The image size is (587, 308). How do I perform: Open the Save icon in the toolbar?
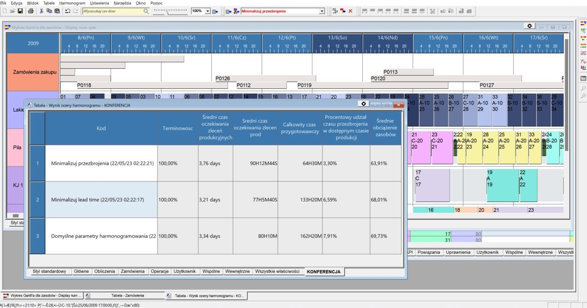21,11
